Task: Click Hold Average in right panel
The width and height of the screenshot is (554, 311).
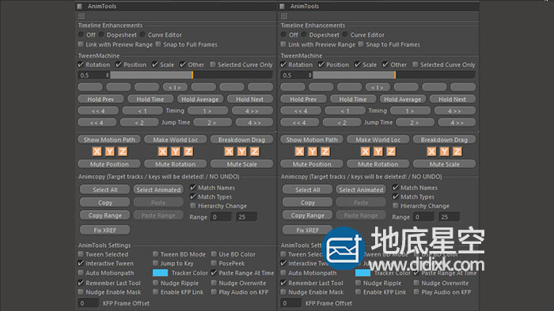Action: tap(402, 99)
